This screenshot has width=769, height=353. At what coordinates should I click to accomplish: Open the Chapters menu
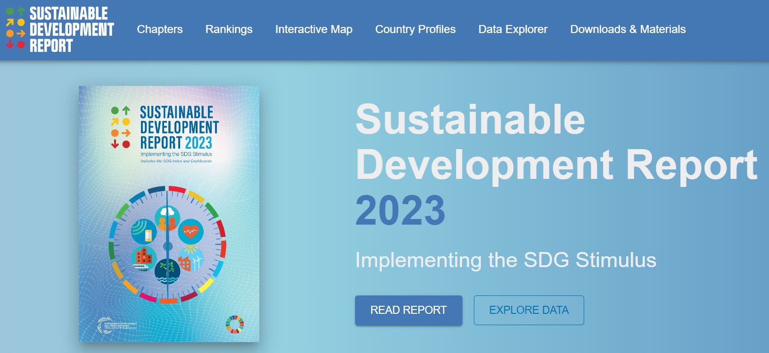pos(160,29)
